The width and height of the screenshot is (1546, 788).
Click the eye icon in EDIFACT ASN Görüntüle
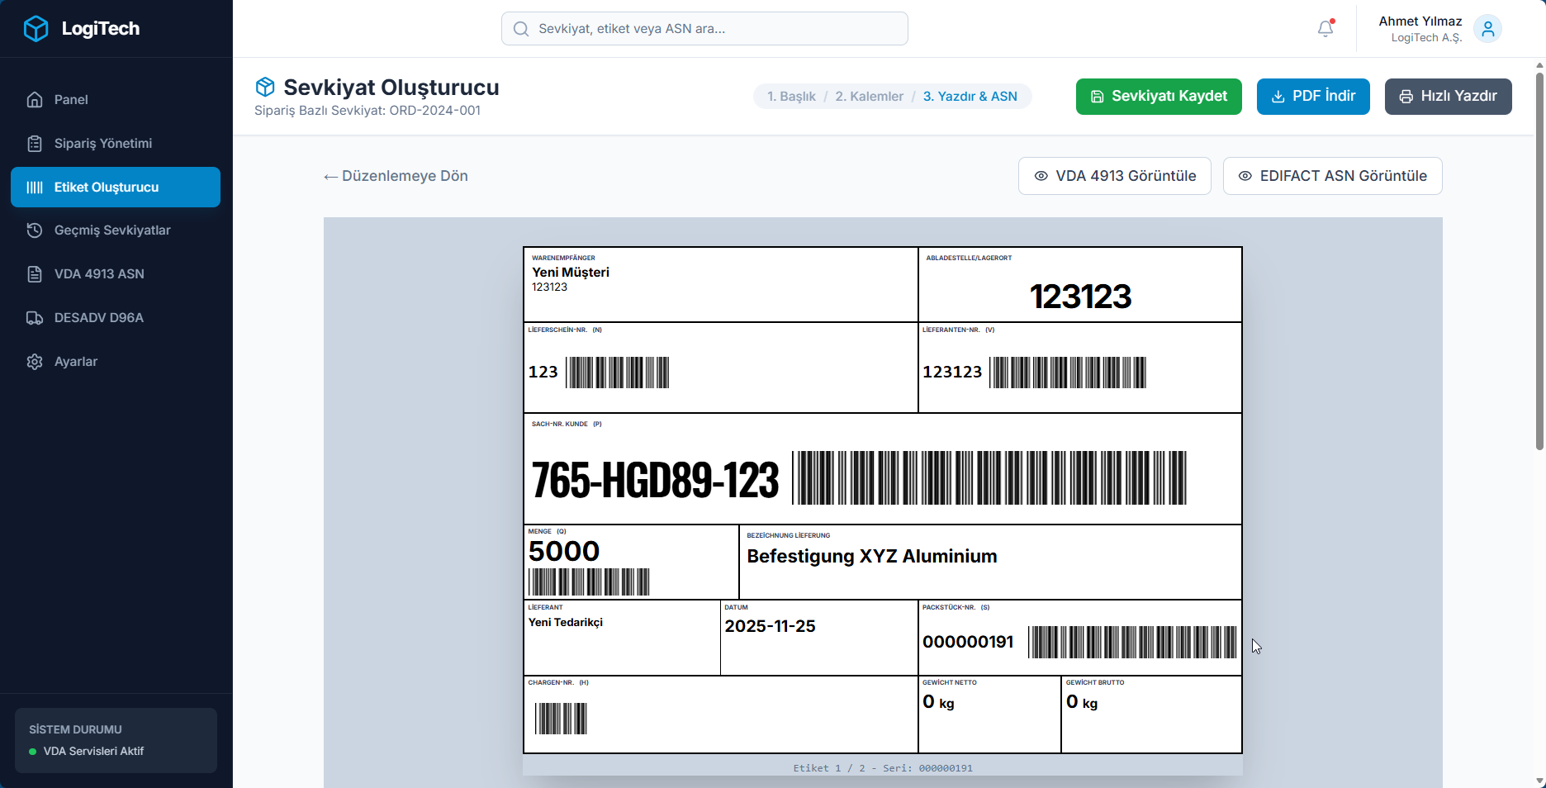tap(1245, 176)
